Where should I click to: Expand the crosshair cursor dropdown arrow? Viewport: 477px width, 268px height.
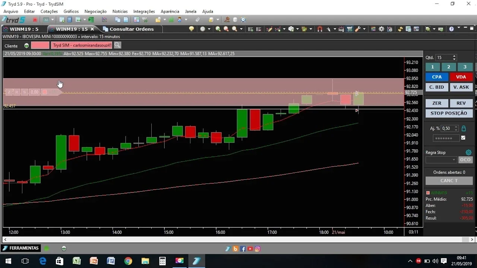pyautogui.click(x=335, y=29)
